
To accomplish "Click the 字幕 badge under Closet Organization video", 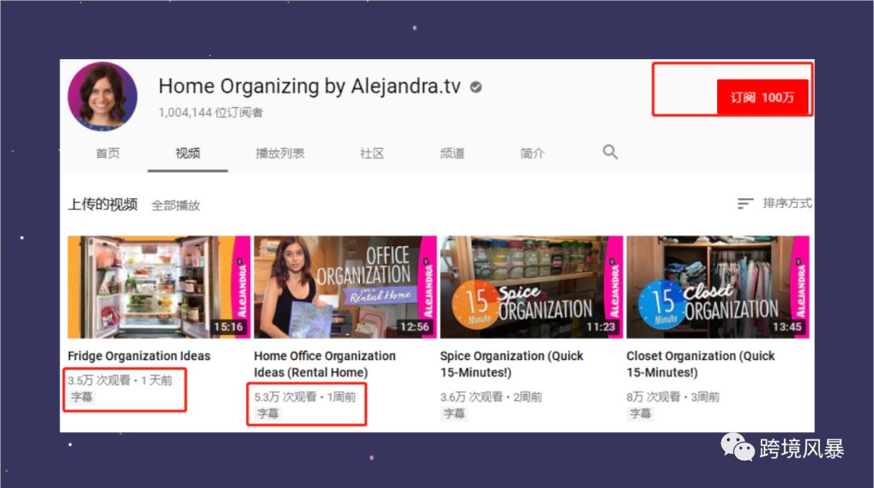I will pyautogui.click(x=640, y=414).
